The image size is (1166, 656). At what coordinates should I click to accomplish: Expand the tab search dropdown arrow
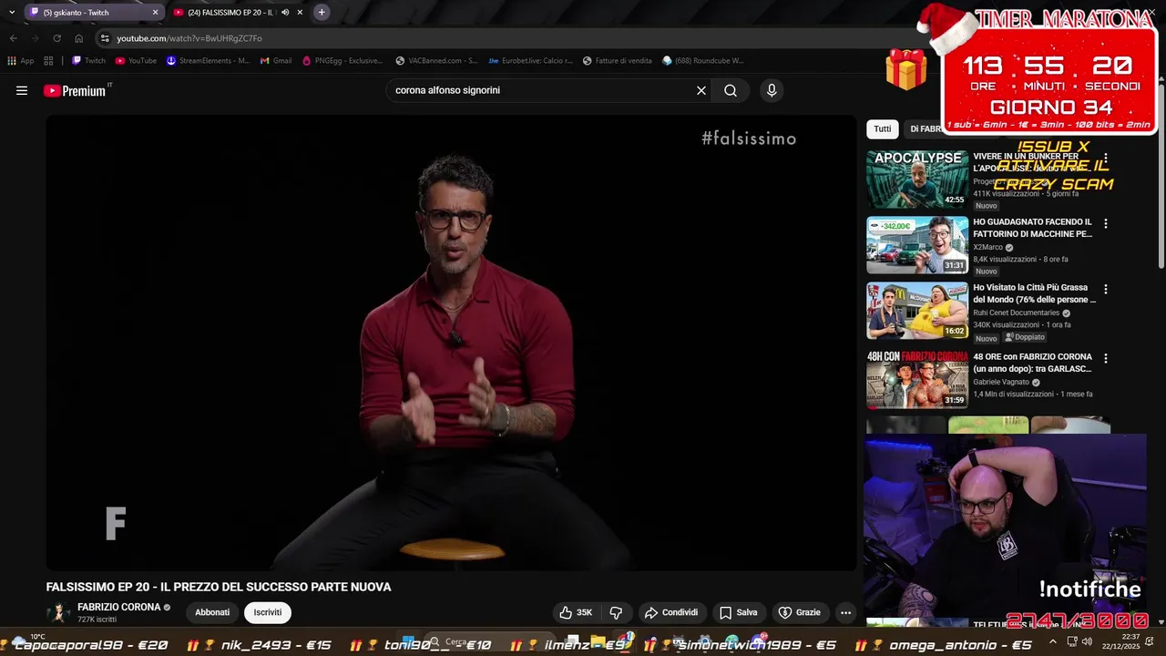pyautogui.click(x=12, y=12)
